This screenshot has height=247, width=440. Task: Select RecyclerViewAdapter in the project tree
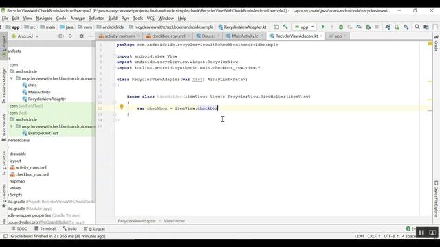click(47, 99)
